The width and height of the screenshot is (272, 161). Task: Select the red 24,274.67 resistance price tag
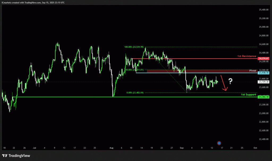click(263, 59)
